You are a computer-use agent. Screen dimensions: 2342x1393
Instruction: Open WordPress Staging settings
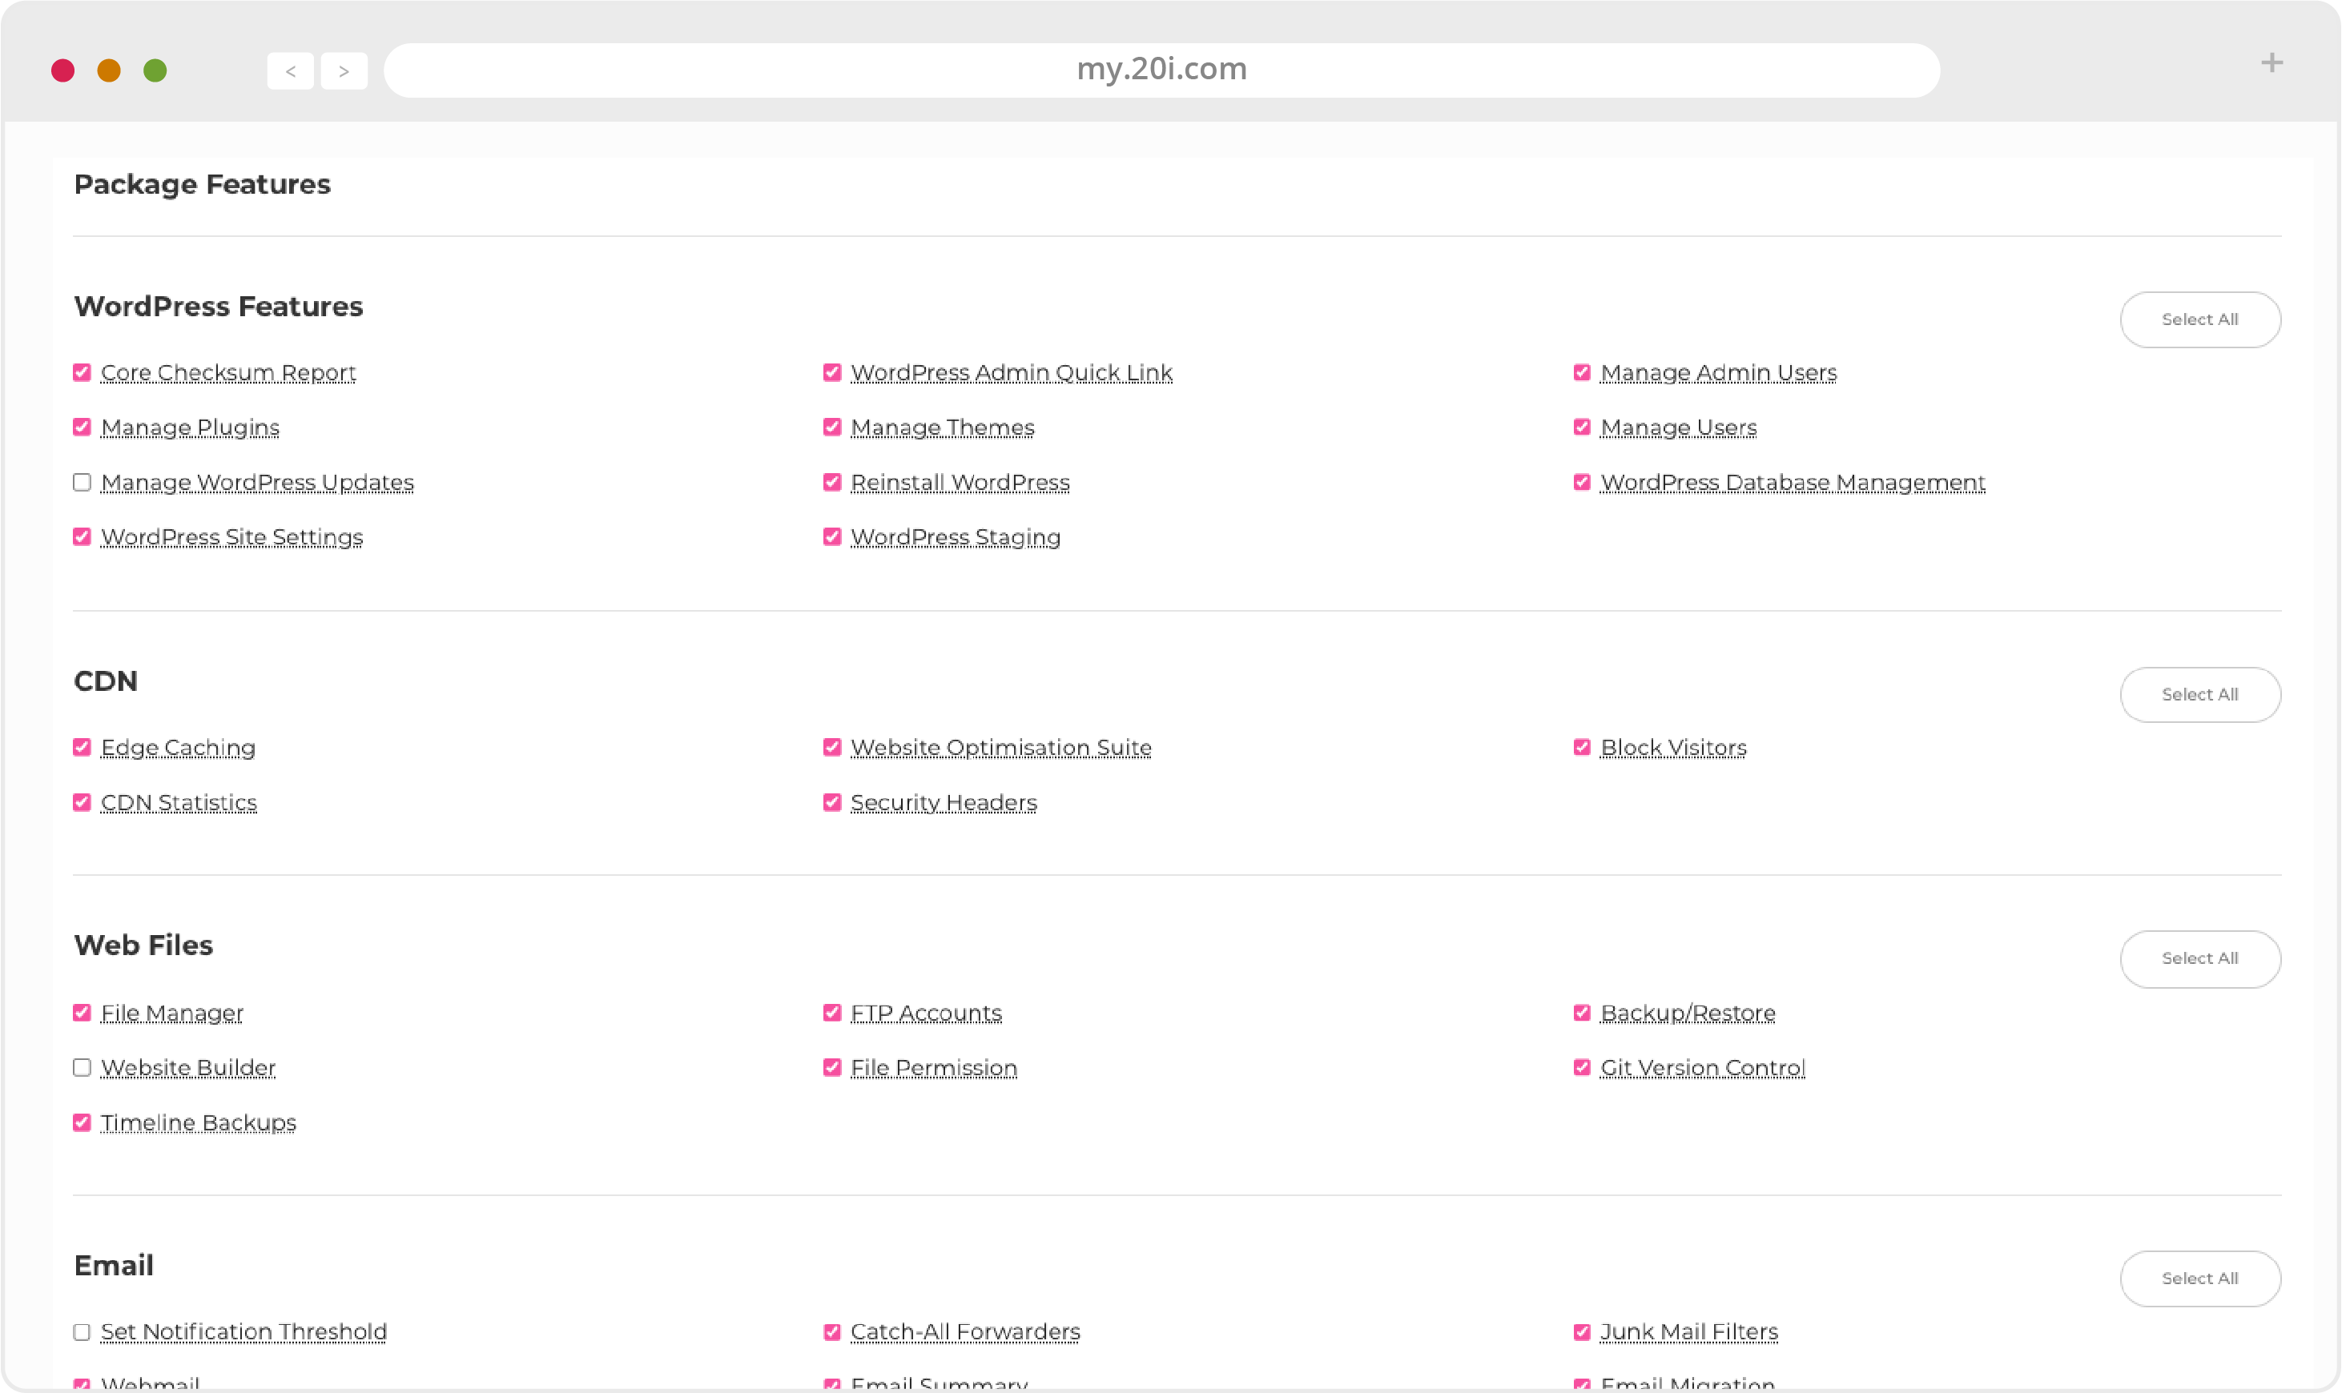coord(954,536)
